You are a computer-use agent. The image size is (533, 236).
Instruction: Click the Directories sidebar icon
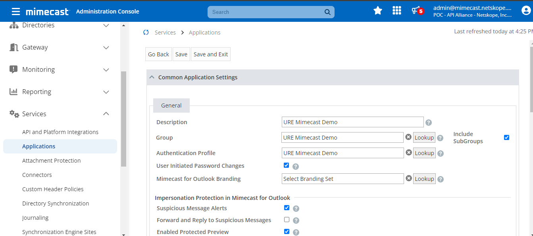[14, 25]
